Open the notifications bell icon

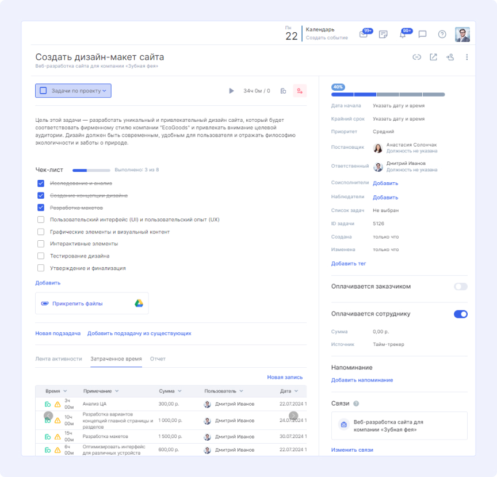[x=403, y=34]
